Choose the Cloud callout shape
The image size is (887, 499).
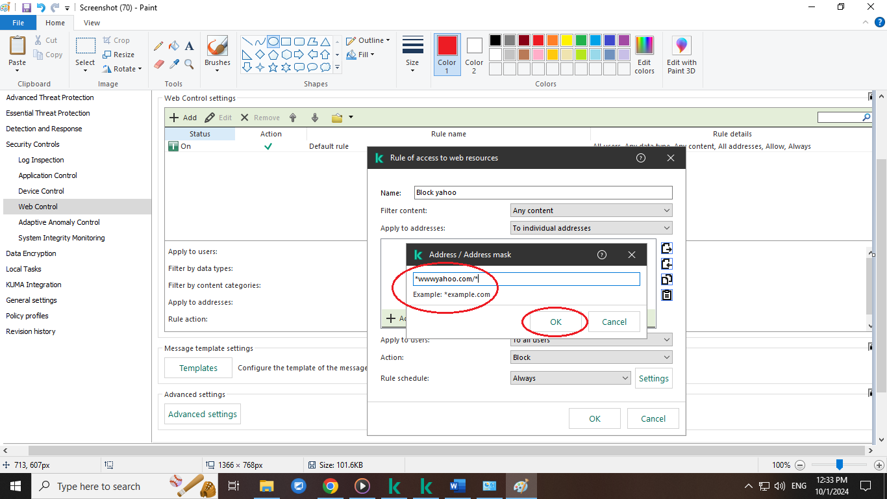325,67
